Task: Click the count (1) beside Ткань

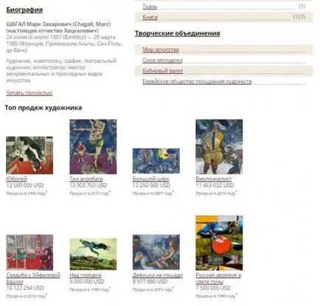Action: tap(302, 7)
